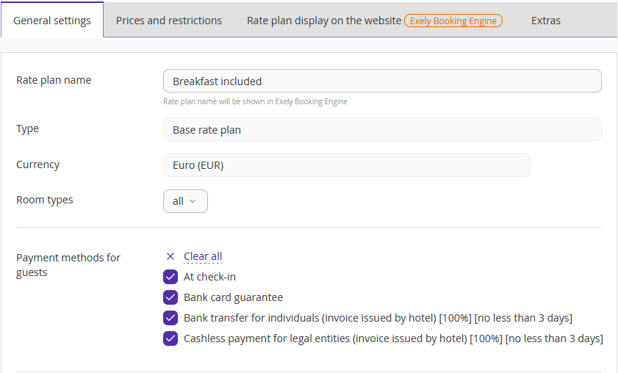Disable Bank transfer for individuals checkbox

(170, 318)
